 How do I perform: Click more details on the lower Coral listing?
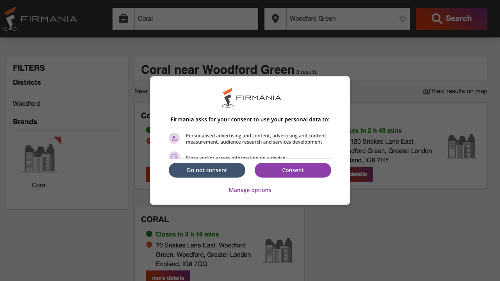pyautogui.click(x=168, y=277)
